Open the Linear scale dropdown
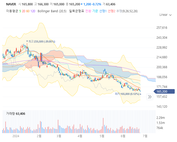177x142 pixels. [x=166, y=15]
